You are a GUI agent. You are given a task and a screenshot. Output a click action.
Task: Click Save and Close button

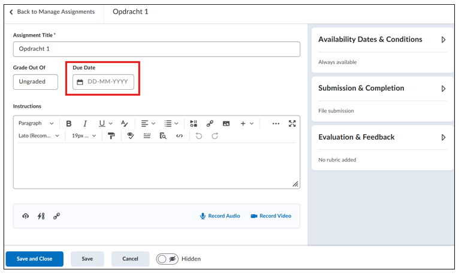[x=35, y=259]
